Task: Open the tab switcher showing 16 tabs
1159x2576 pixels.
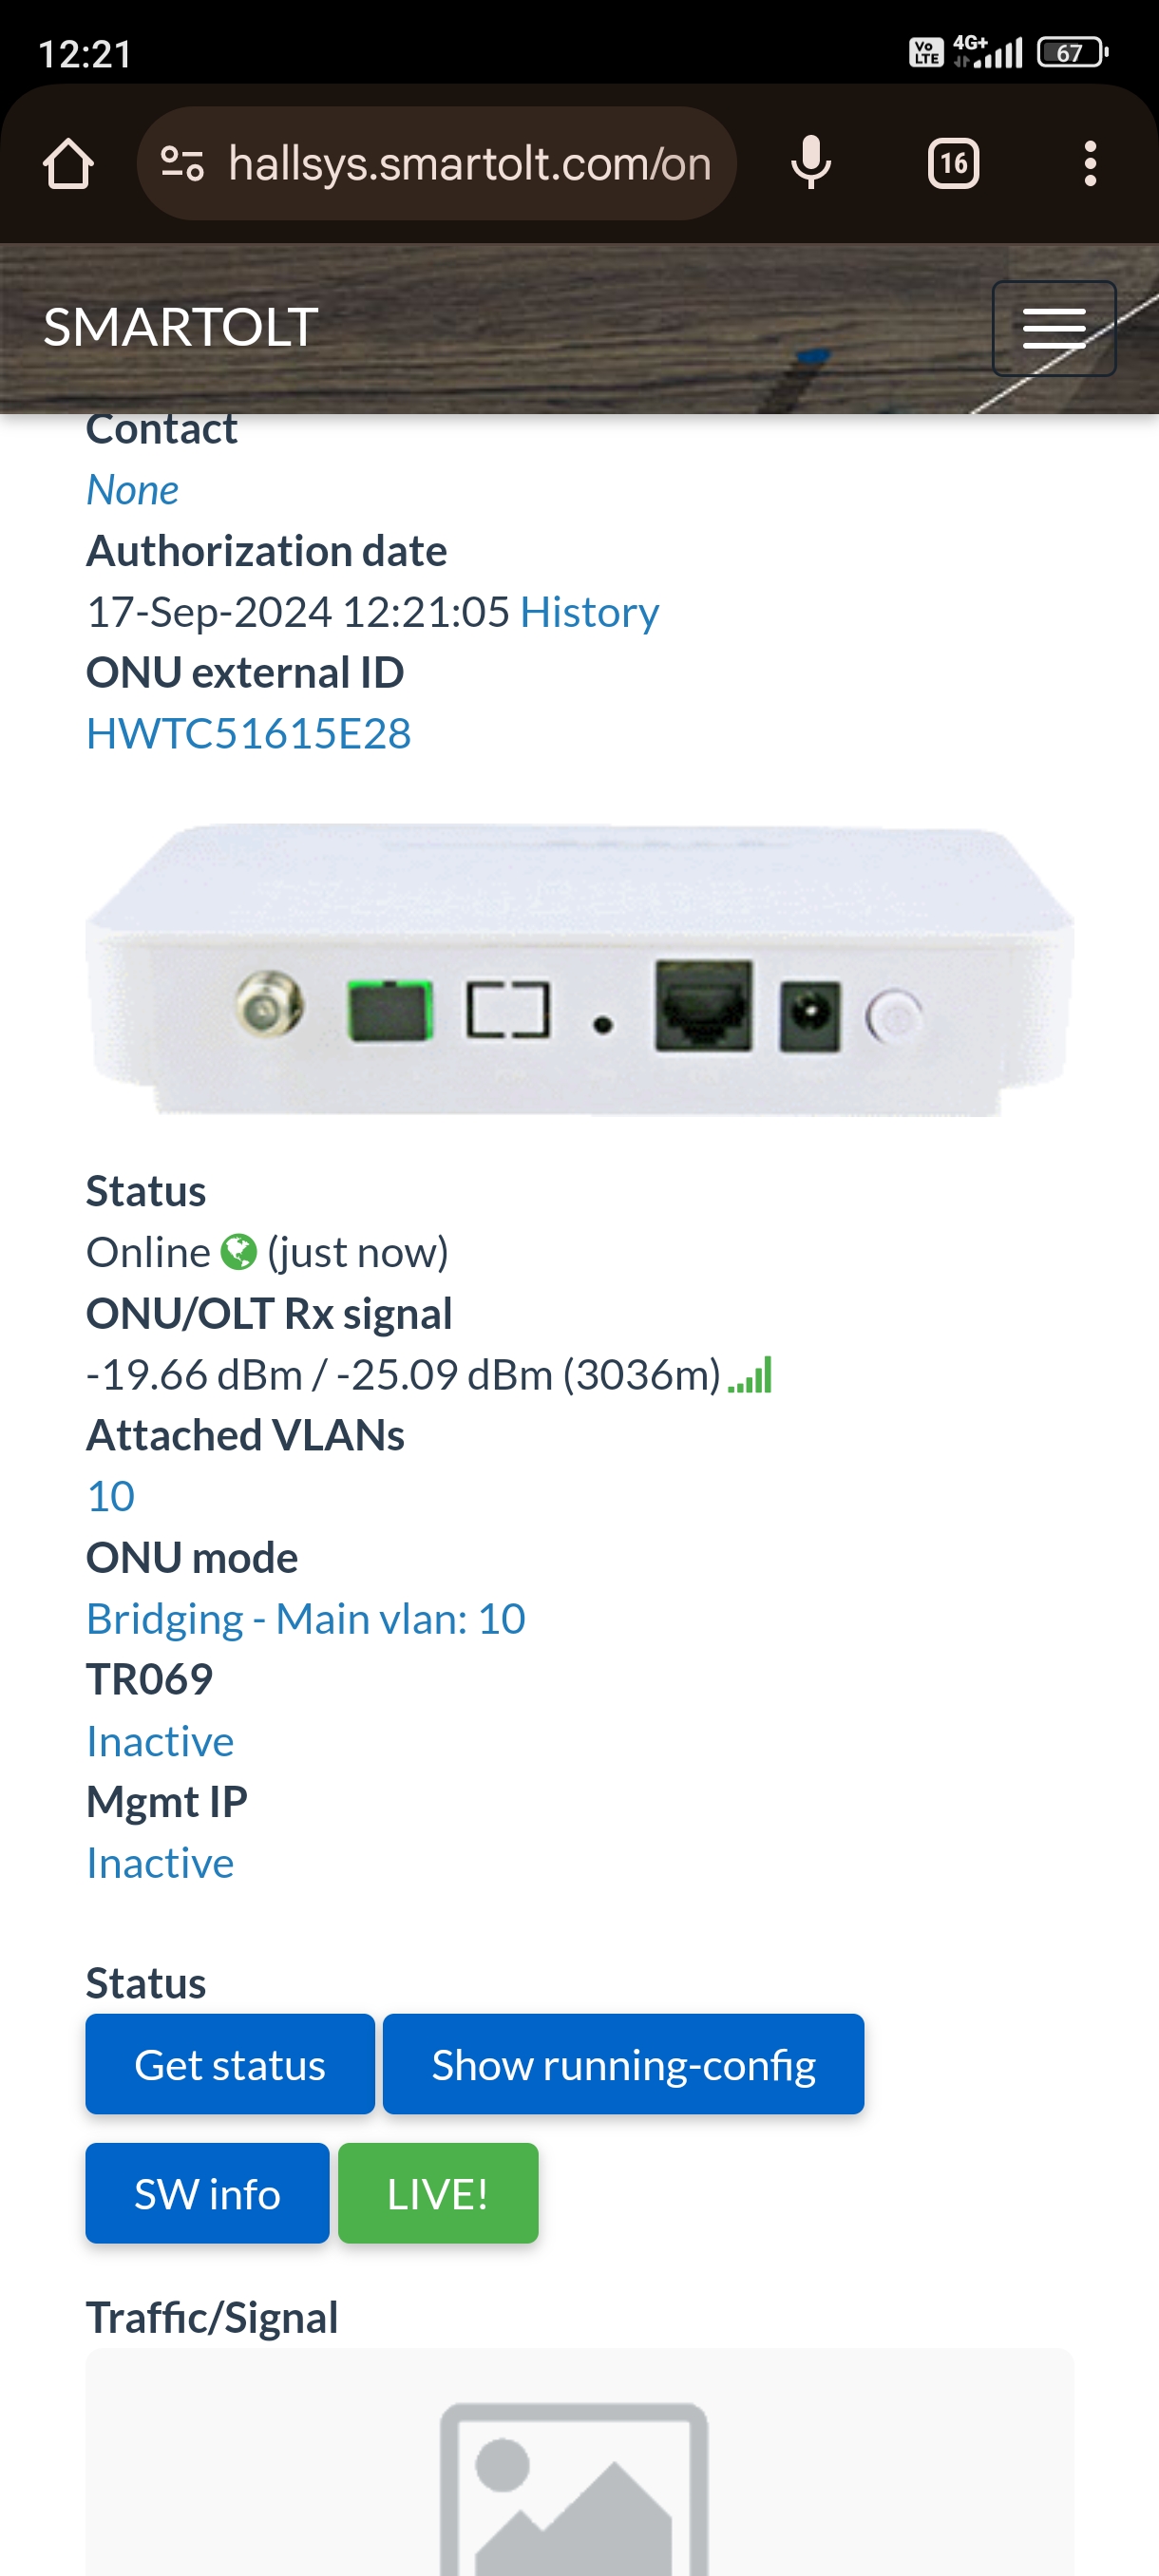Action: click(953, 164)
